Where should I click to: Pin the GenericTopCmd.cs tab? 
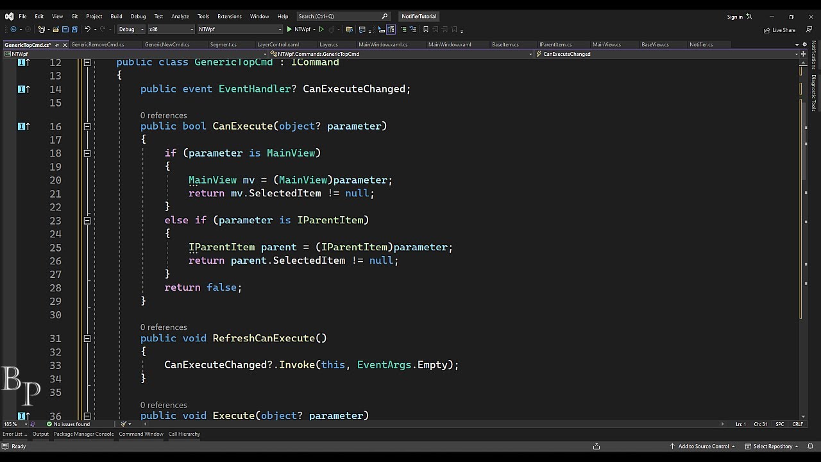coord(56,45)
